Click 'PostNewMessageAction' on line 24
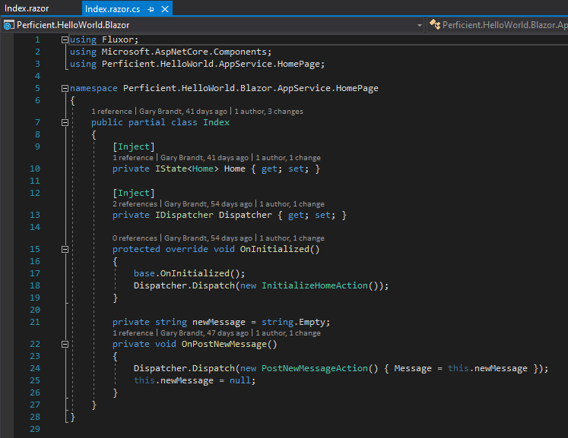The width and height of the screenshot is (568, 438). pos(315,368)
